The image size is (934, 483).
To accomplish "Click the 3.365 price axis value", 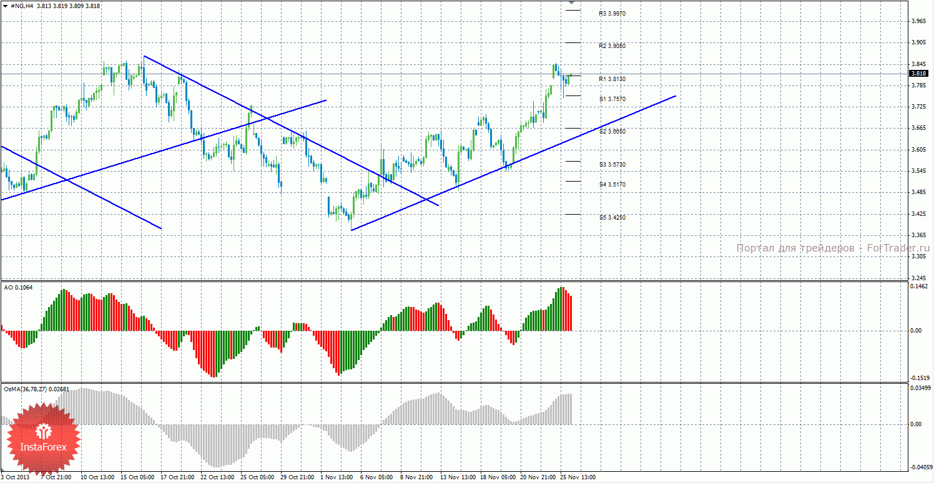I will (x=918, y=235).
